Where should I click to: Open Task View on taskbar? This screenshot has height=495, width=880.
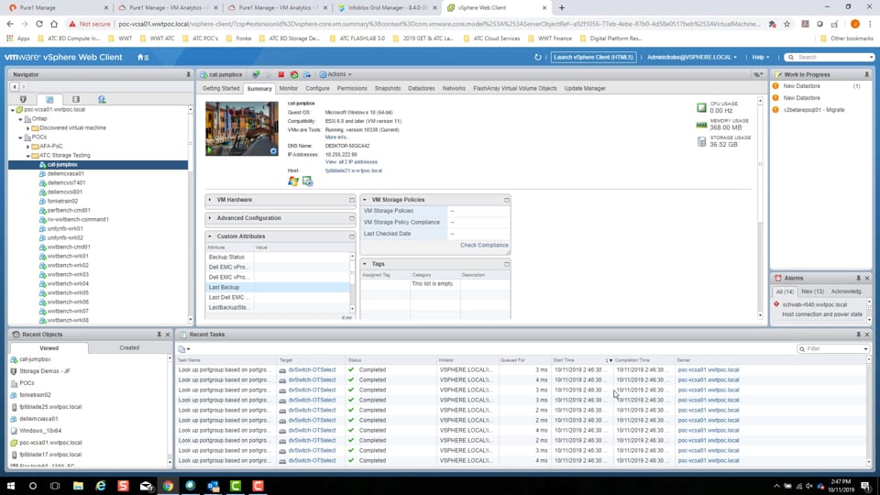pos(55,486)
